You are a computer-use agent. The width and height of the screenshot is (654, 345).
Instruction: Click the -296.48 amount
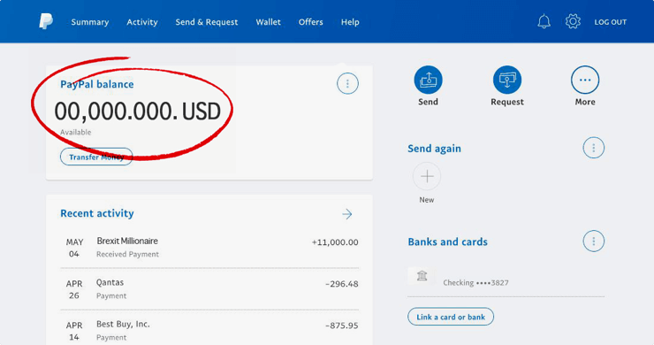342,284
